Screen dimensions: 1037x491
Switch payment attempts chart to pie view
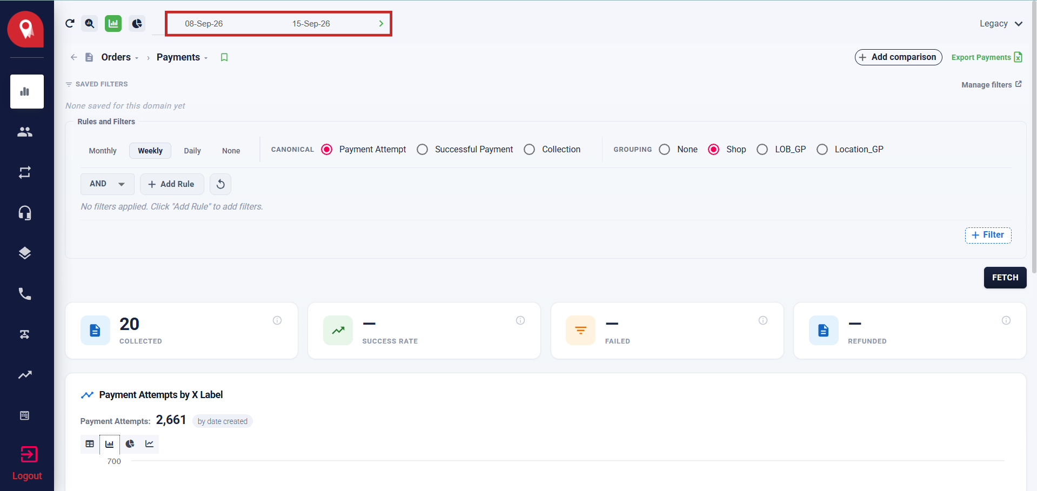point(130,444)
